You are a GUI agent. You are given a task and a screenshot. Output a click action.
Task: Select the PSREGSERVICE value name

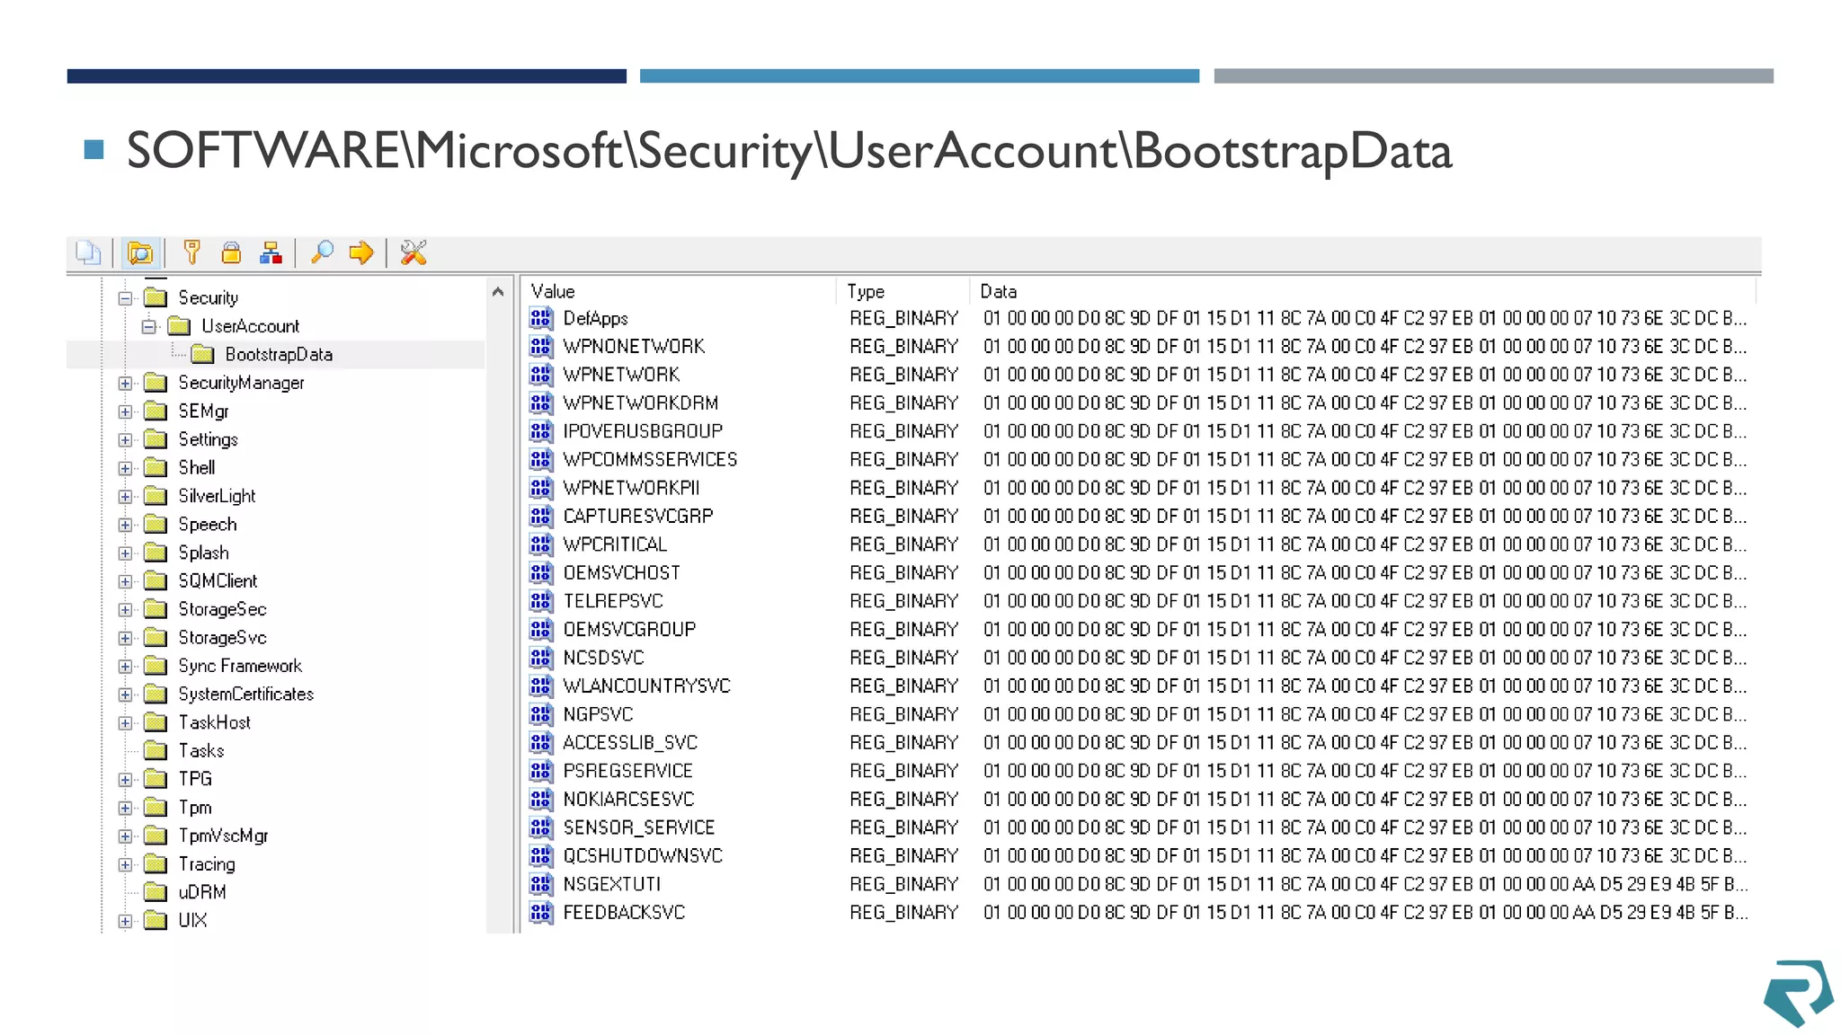[627, 771]
